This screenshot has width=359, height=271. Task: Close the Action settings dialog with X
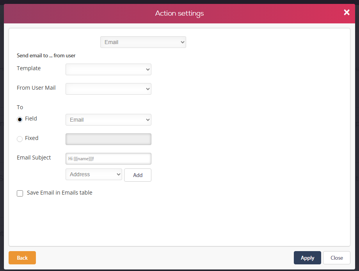coord(347,12)
